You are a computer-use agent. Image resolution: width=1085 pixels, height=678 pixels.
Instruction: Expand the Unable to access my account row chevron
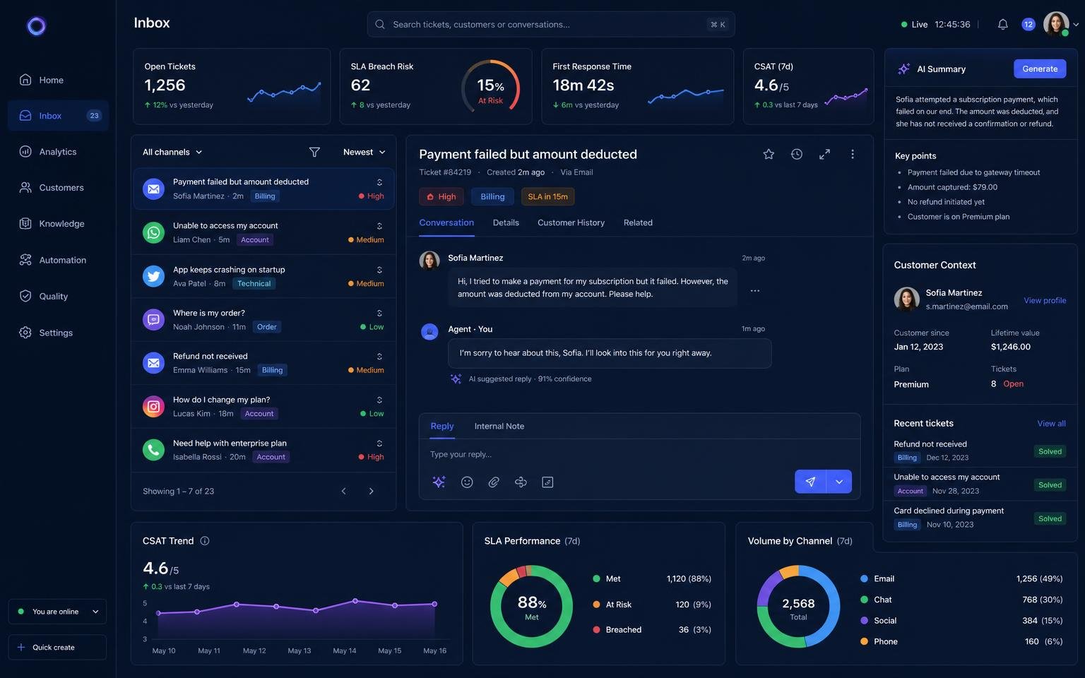coord(379,226)
